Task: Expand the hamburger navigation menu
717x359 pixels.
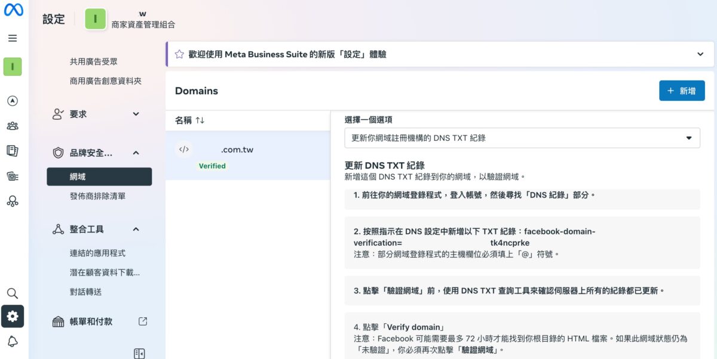Action: pyautogui.click(x=13, y=38)
